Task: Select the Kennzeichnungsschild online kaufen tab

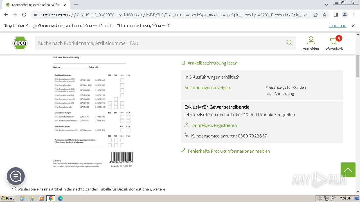Action: coord(36,5)
